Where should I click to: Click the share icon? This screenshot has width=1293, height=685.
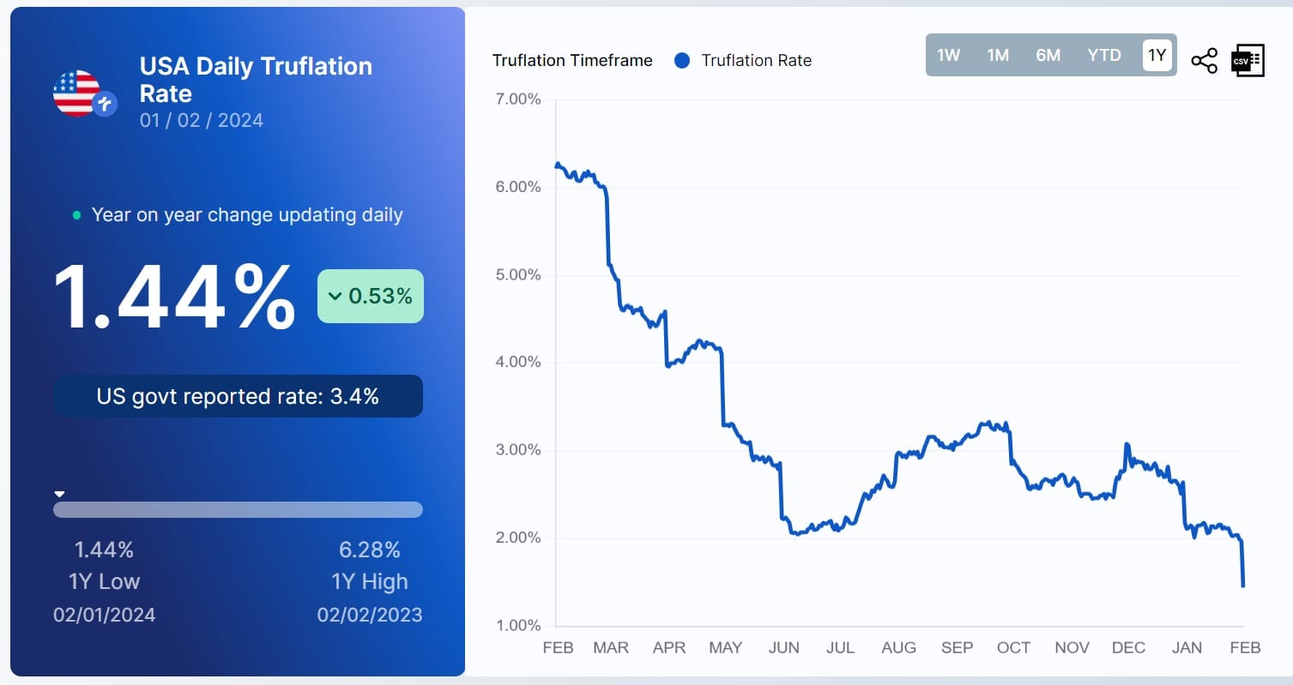(x=1205, y=60)
